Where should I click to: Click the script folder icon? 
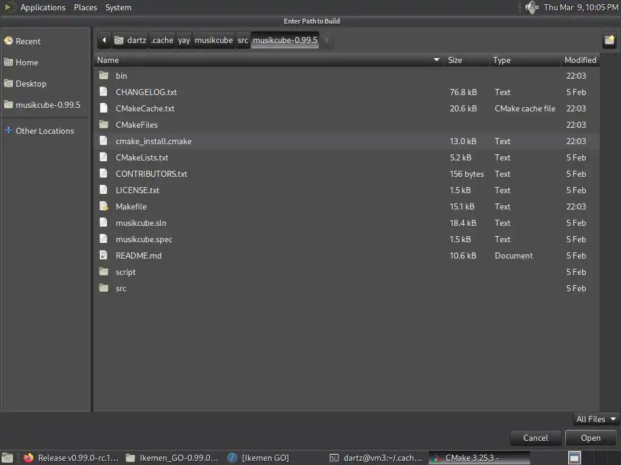coord(104,272)
